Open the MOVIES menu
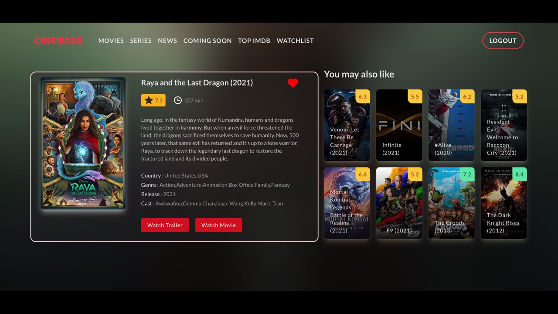Image resolution: width=558 pixels, height=314 pixels. click(111, 41)
